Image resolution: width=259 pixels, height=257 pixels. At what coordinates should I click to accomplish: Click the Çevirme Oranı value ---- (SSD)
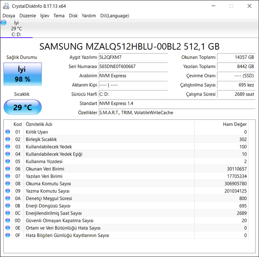point(236,76)
